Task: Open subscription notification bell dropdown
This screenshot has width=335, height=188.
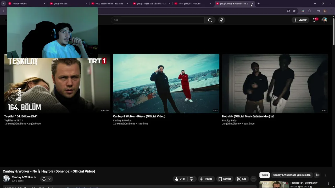Action: [46, 179]
